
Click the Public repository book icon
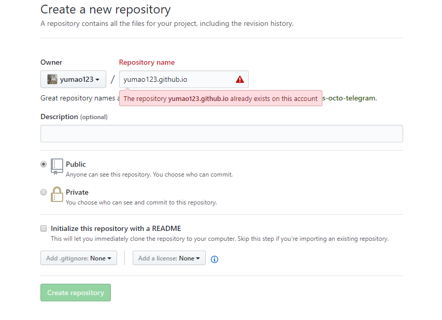pos(57,166)
